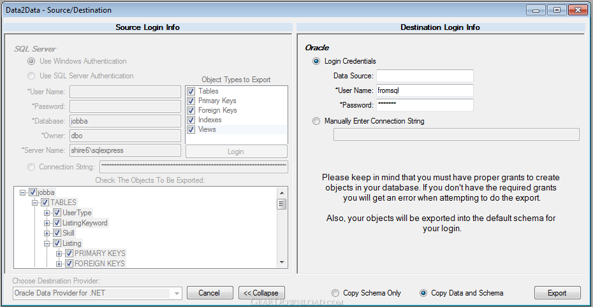
Task: Click the Oracle Data Source field
Action: pyautogui.click(x=425, y=76)
